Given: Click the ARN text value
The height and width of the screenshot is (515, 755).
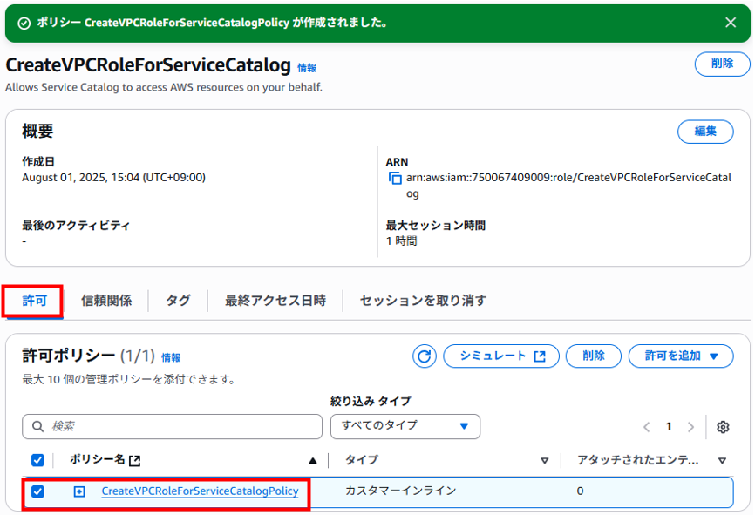Looking at the screenshot, I should [568, 186].
